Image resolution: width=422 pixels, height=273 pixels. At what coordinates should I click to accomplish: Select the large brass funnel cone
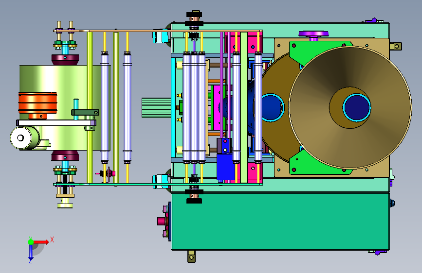[350, 107]
